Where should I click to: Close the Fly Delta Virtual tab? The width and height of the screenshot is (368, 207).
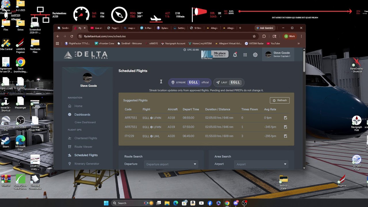coord(85,28)
